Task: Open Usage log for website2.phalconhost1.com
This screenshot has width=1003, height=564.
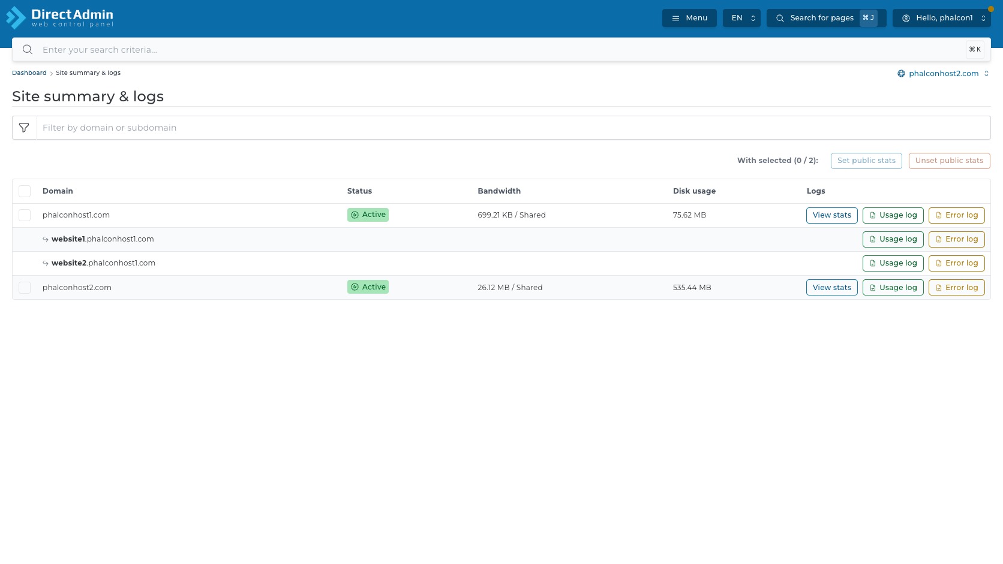Action: click(893, 263)
